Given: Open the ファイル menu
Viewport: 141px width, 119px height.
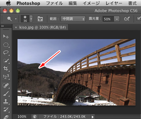Looking at the screenshot, I should point(54,3).
